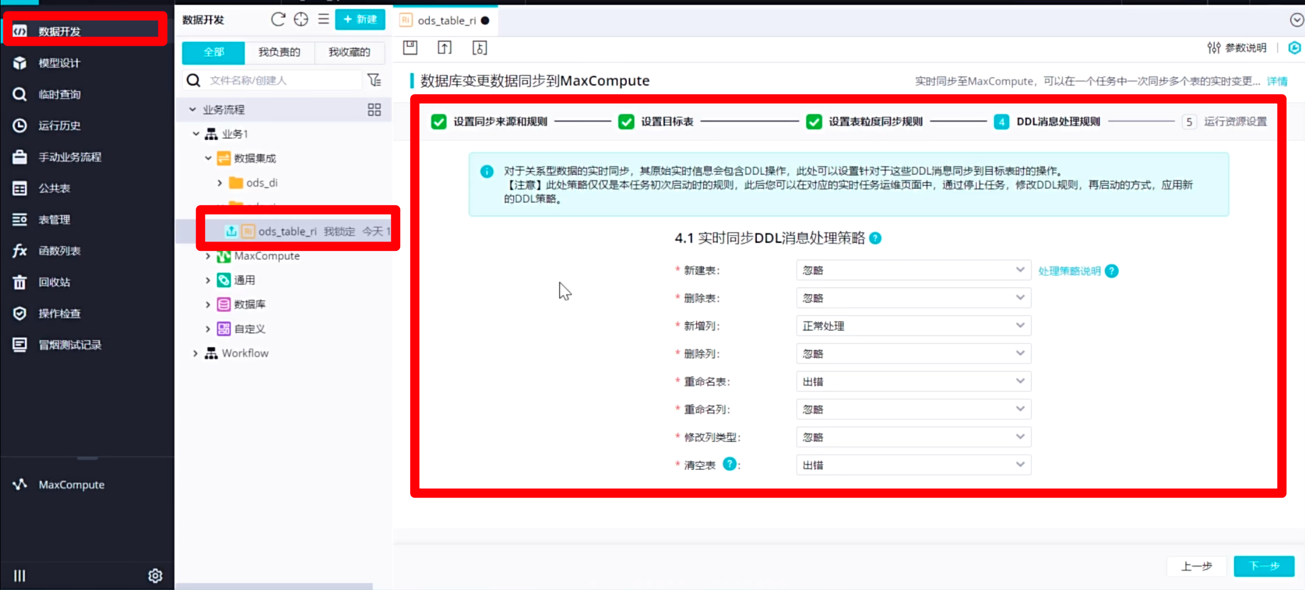Refresh the 数据开发 file tree
1305x590 pixels.
(x=278, y=20)
